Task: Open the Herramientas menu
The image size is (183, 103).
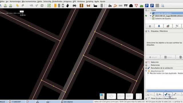Action: pyautogui.click(x=15, y=1)
